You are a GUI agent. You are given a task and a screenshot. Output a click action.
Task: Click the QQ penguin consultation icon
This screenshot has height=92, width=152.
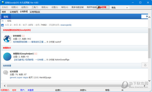click(99, 7)
